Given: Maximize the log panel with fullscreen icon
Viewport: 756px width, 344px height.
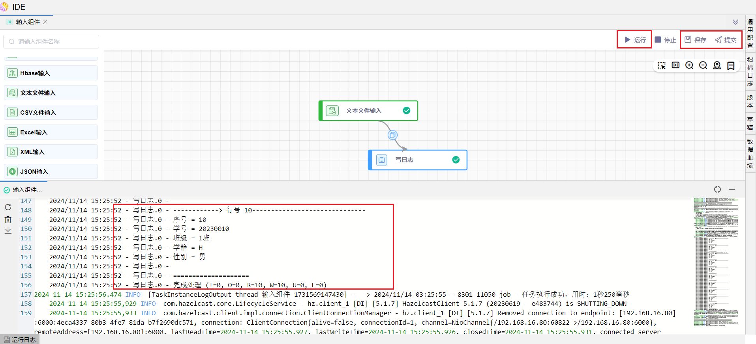Looking at the screenshot, I should click(x=717, y=190).
